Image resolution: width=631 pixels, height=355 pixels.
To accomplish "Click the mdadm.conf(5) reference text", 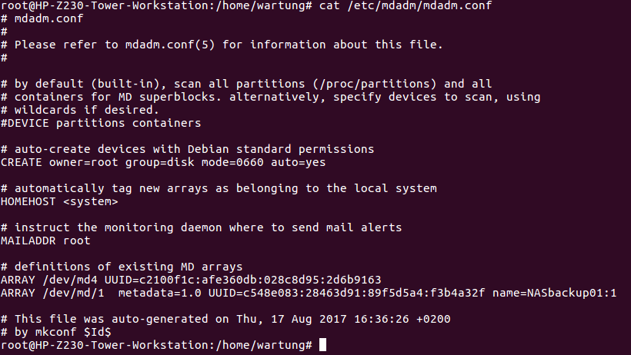I will [x=170, y=45].
